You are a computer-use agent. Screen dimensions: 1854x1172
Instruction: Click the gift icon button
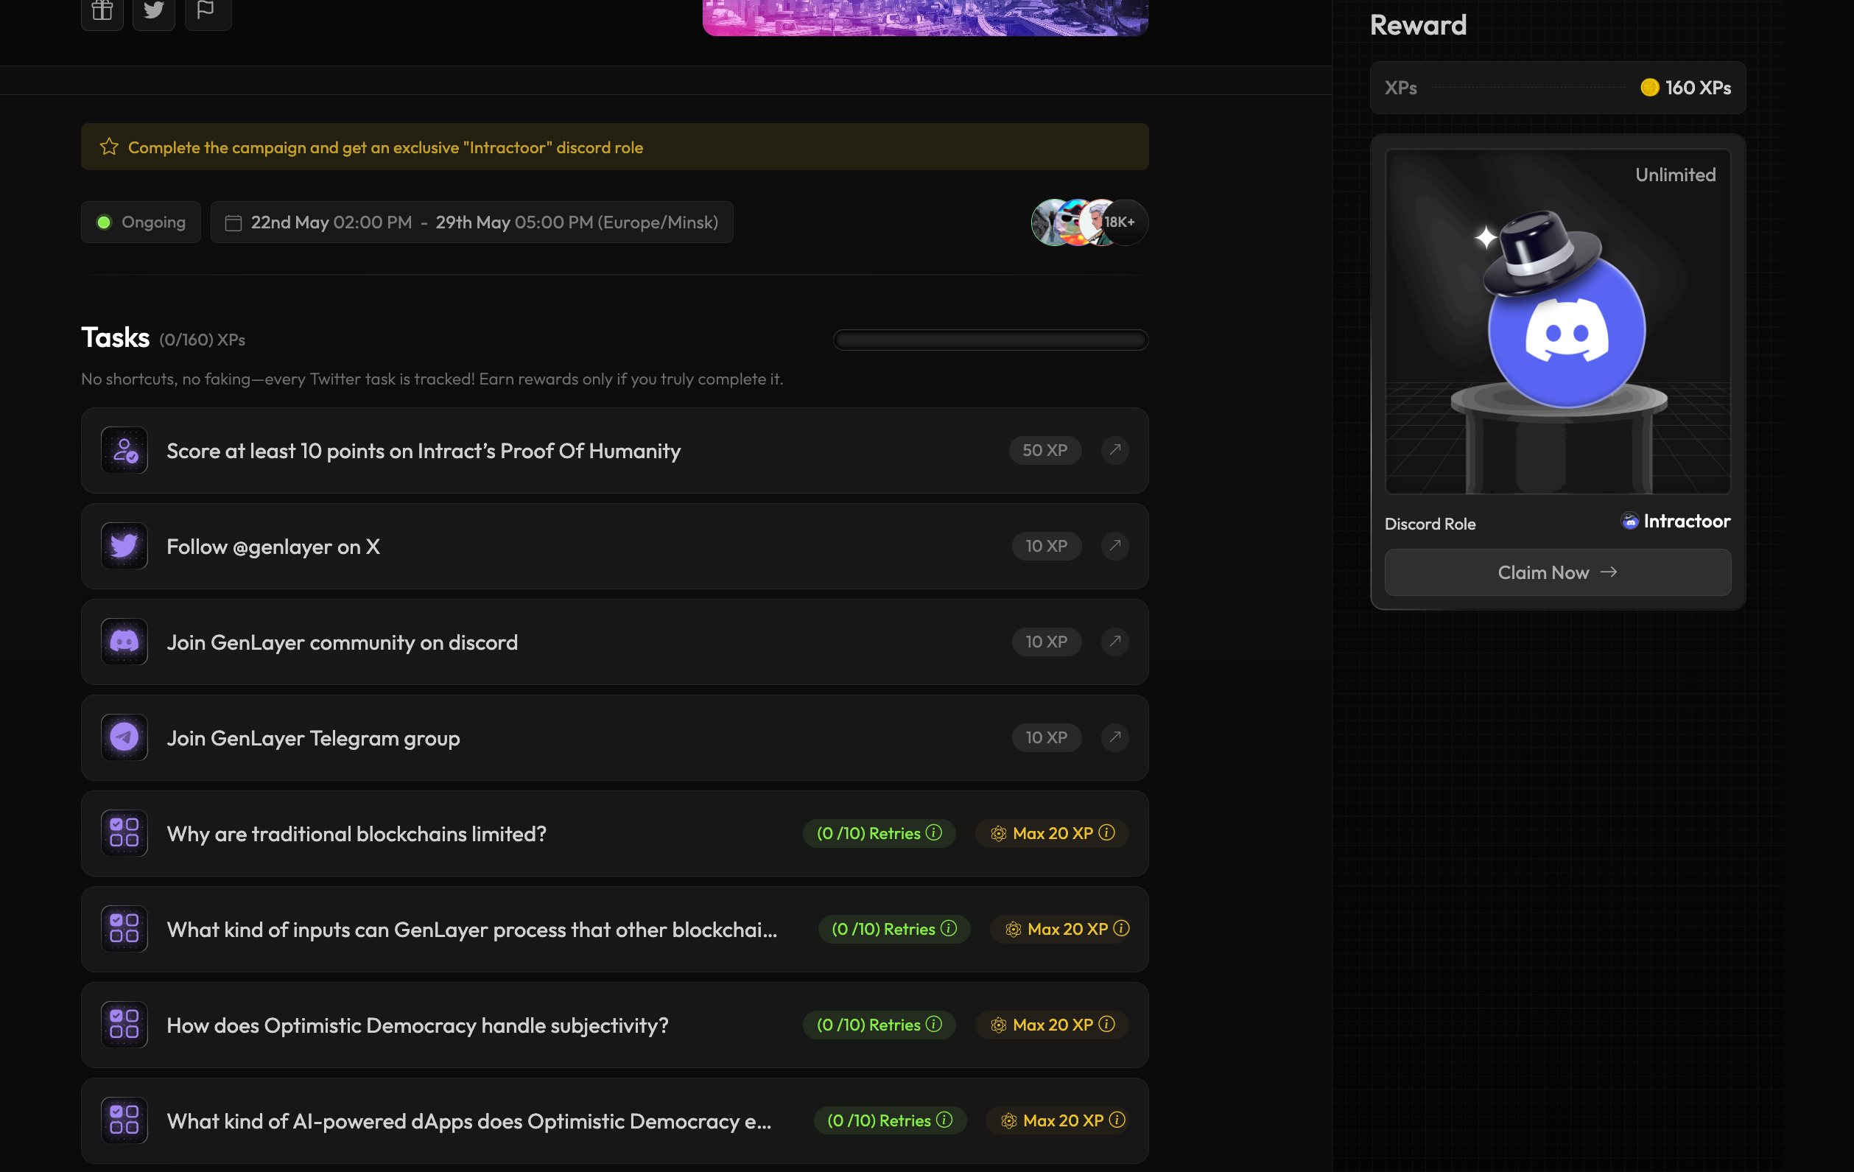(102, 11)
